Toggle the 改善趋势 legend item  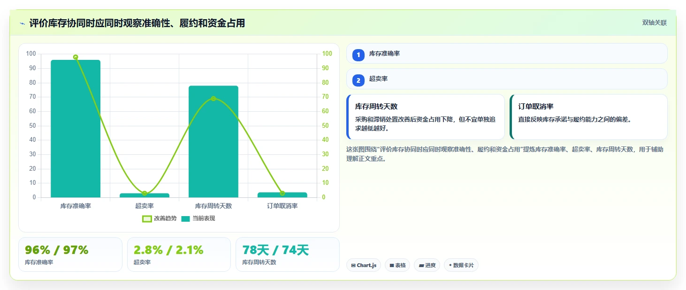tap(160, 218)
